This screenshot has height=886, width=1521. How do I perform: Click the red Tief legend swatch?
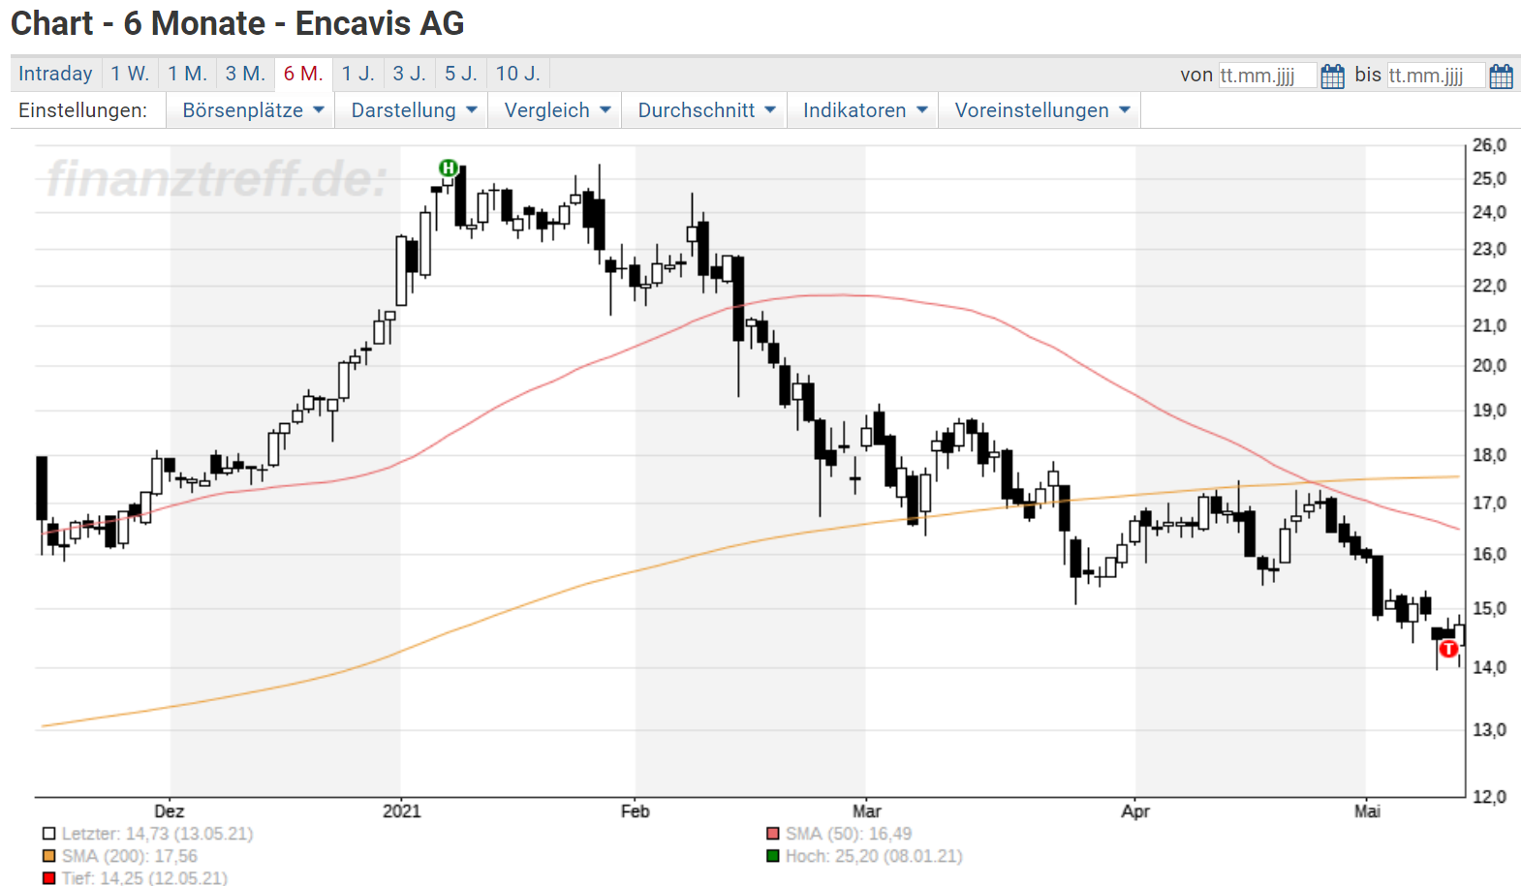[x=48, y=878]
